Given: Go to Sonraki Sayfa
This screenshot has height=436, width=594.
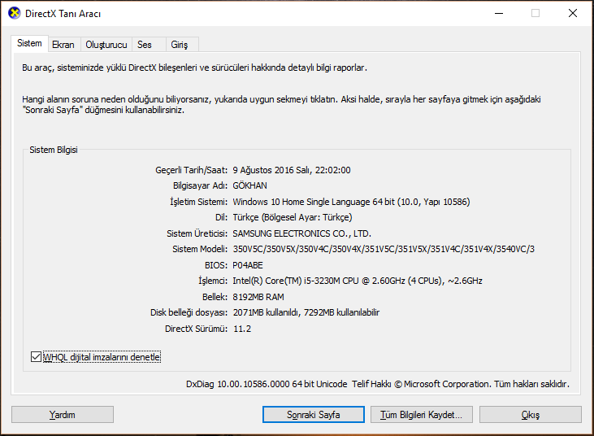Looking at the screenshot, I should [314, 414].
